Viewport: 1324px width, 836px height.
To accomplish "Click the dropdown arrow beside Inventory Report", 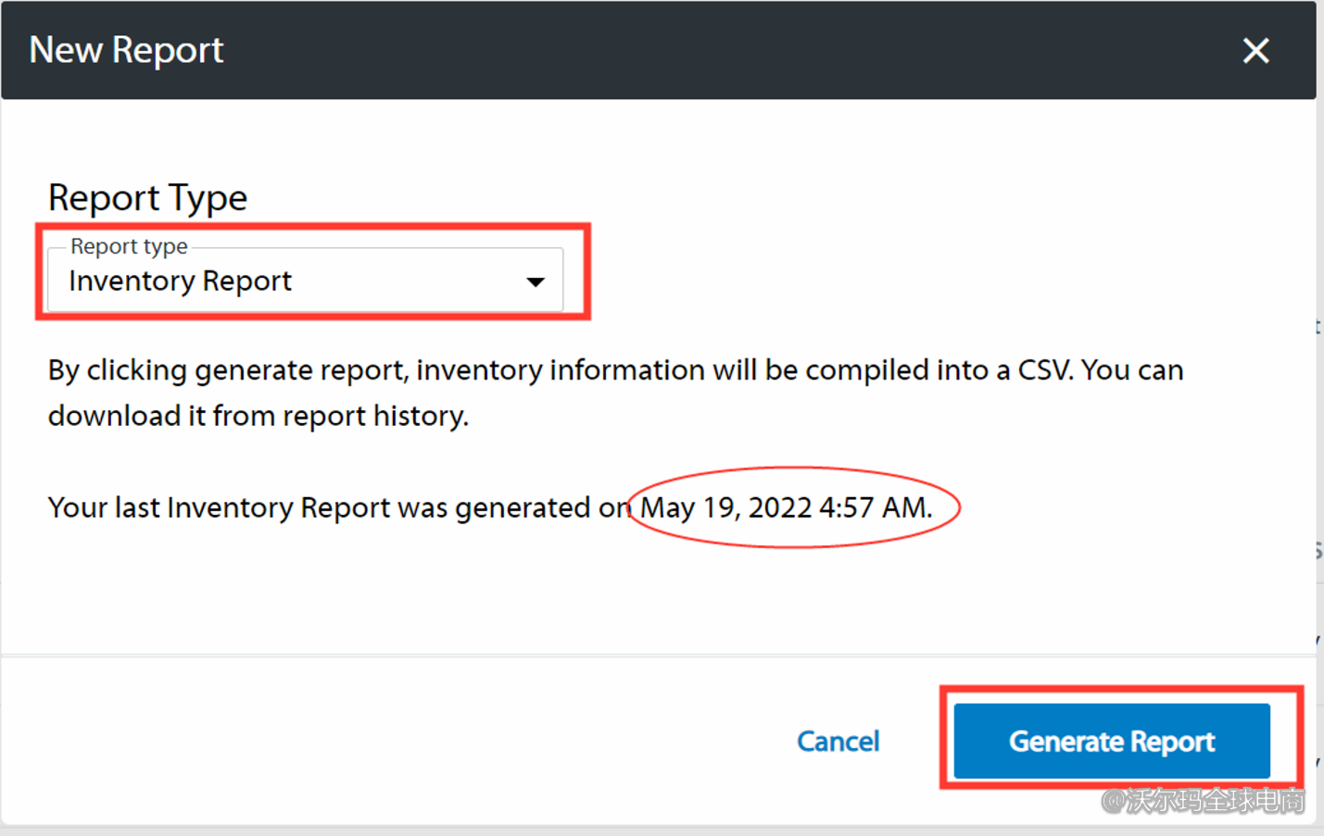I will point(536,281).
